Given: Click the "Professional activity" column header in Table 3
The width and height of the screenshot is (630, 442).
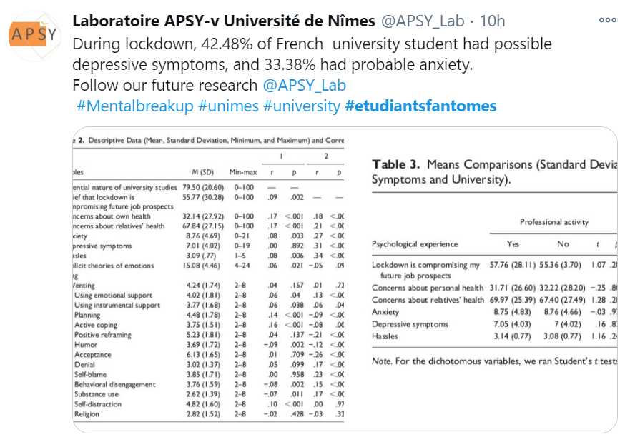Looking at the screenshot, I should 553,222.
